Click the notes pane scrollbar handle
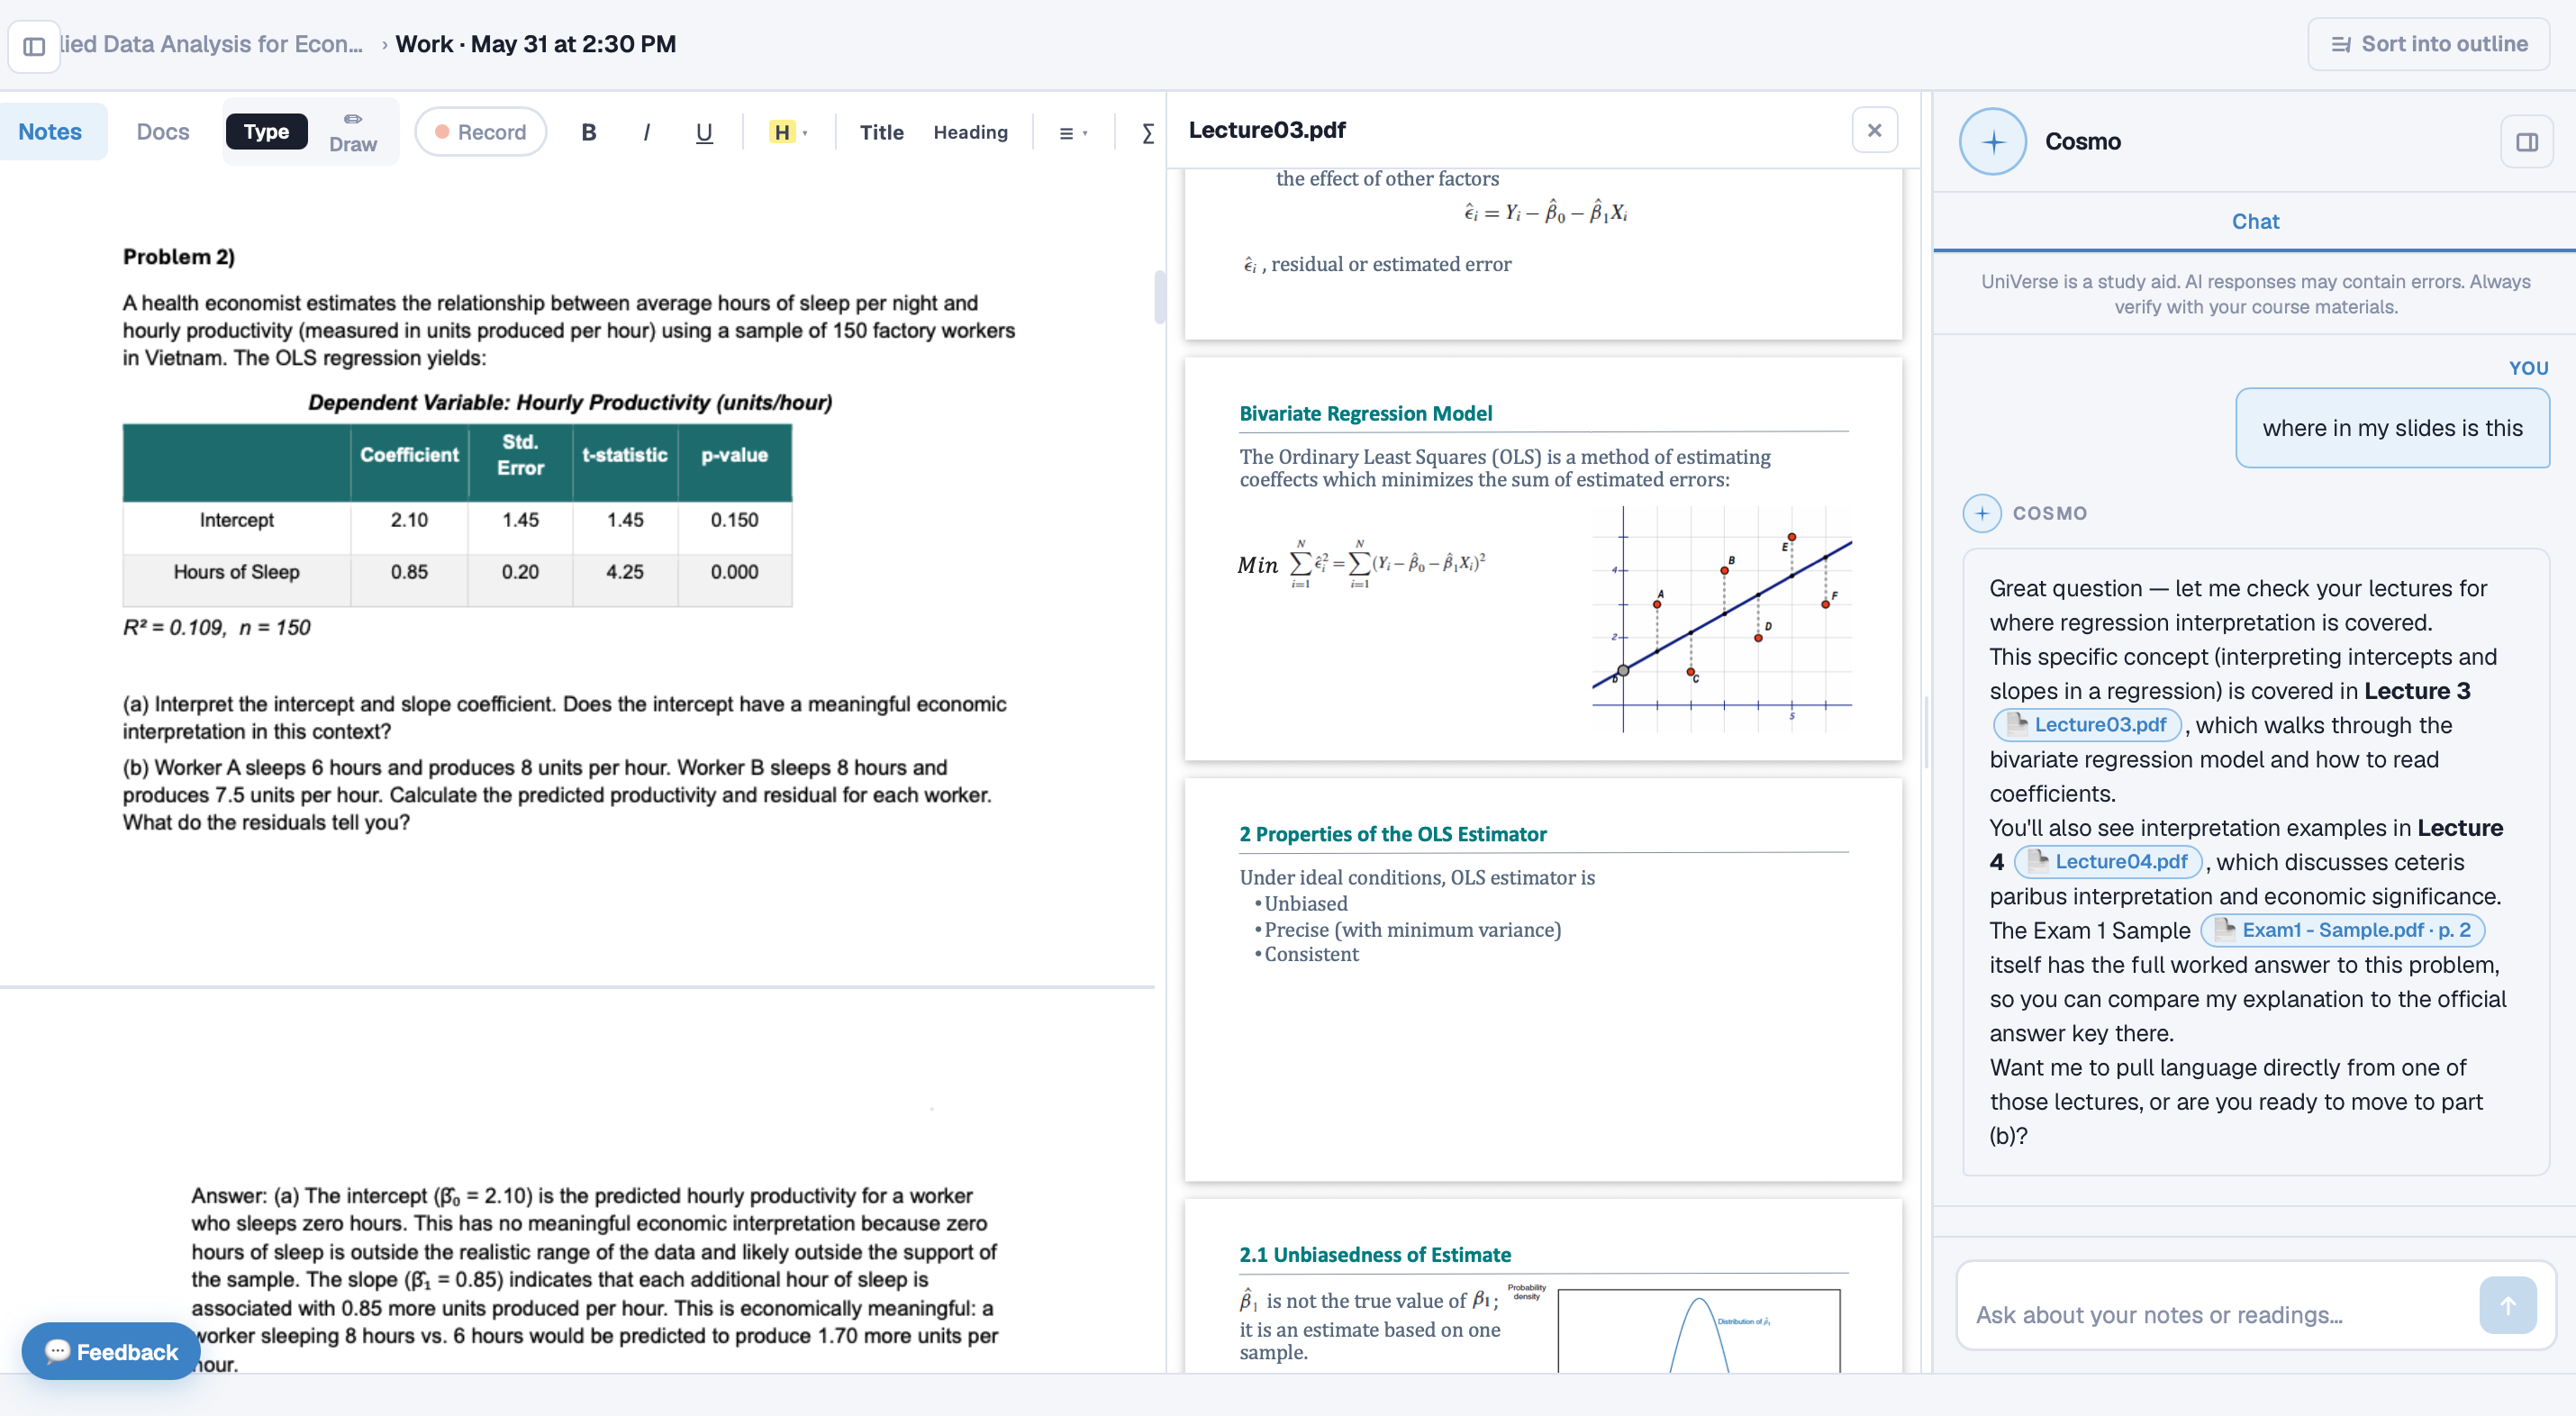The width and height of the screenshot is (2576, 1416). [x=1159, y=297]
